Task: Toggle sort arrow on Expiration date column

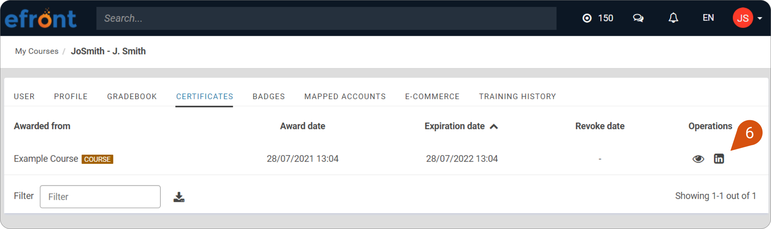Action: tap(494, 127)
